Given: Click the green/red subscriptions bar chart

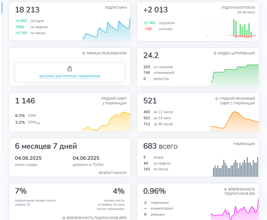Looking at the screenshot, I should (x=232, y=29).
